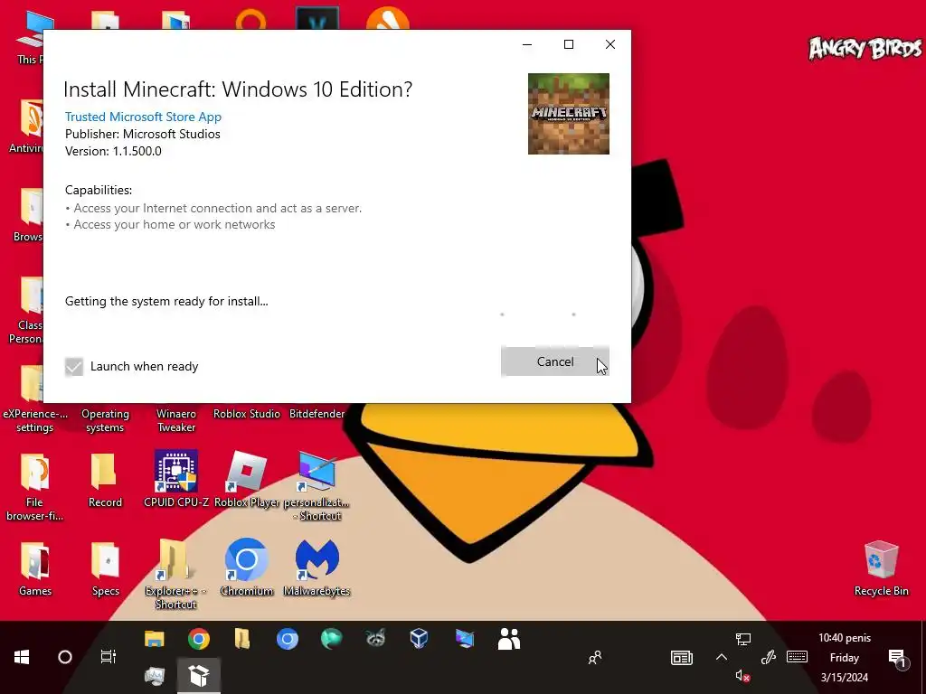Open File Explorer from the taskbar

(x=154, y=639)
